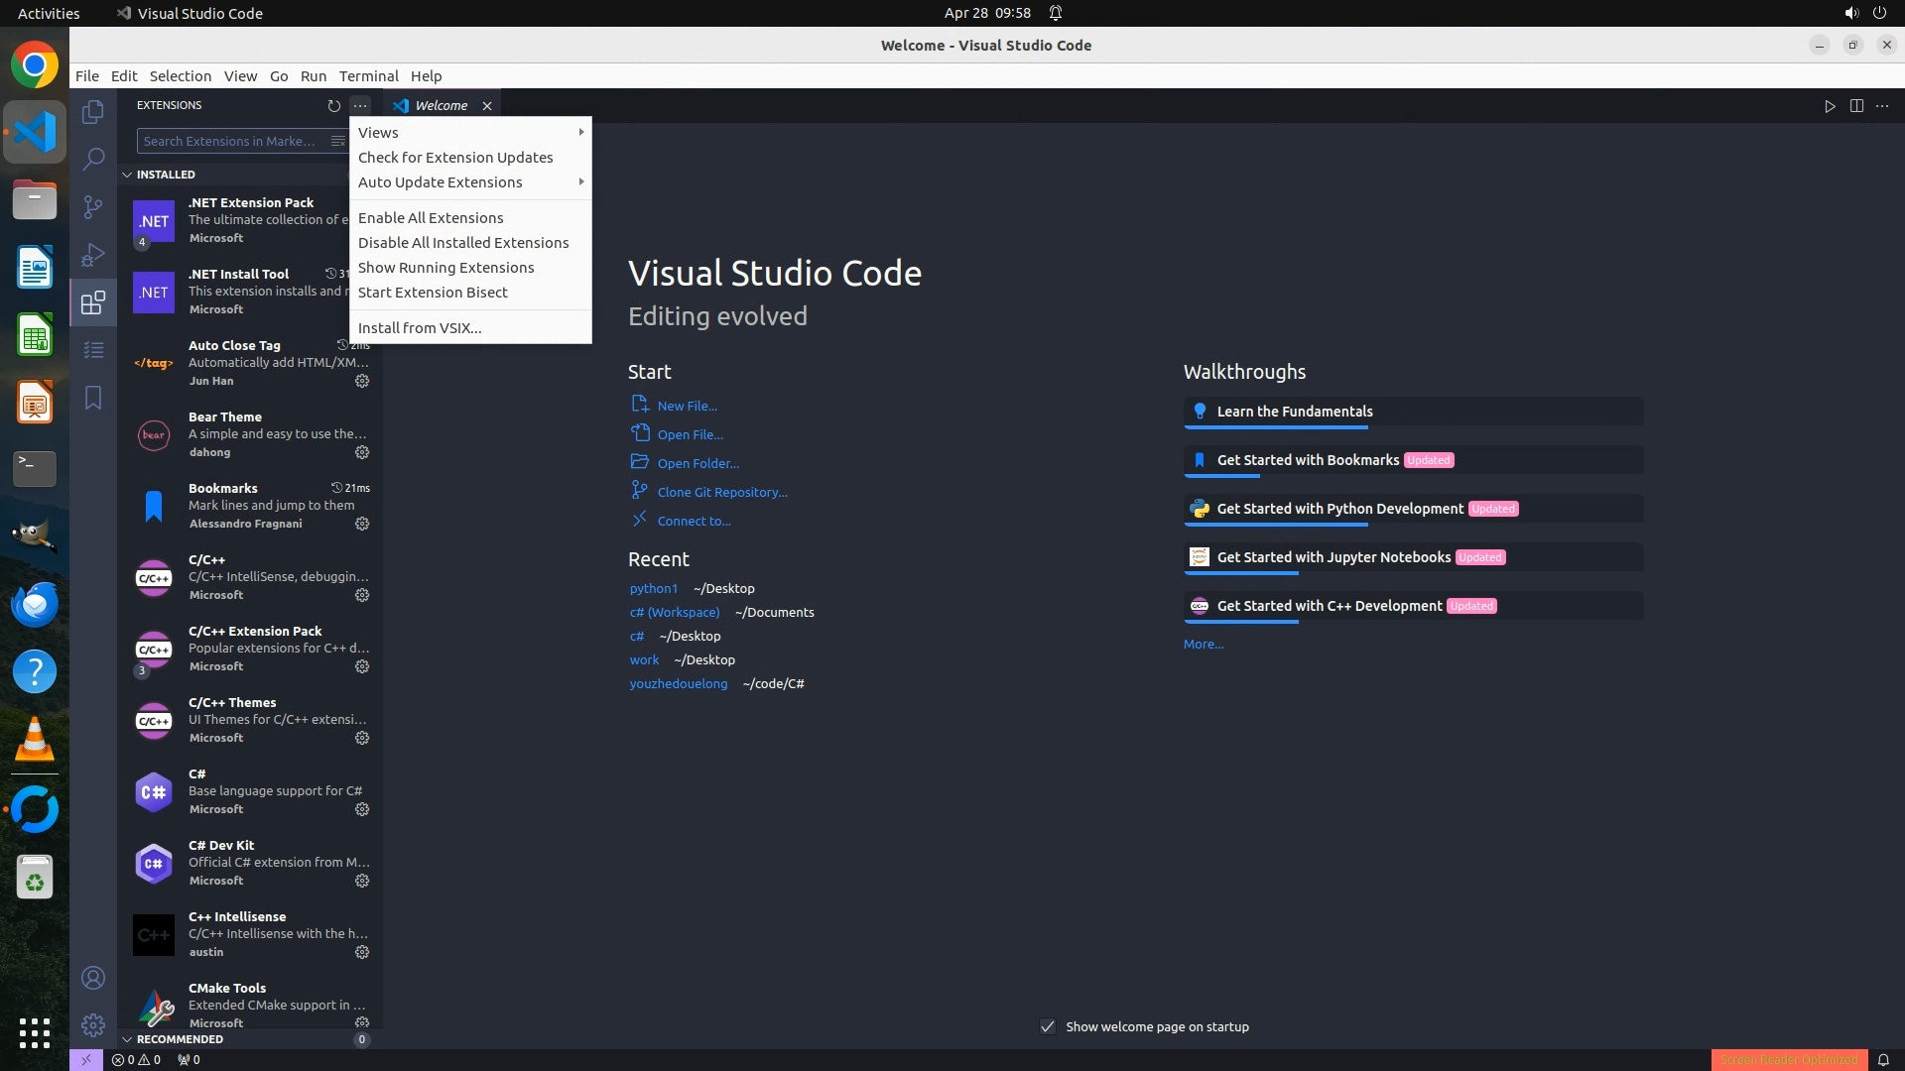Open the Accounts icon in activity bar
The image size is (1905, 1071).
(x=93, y=978)
